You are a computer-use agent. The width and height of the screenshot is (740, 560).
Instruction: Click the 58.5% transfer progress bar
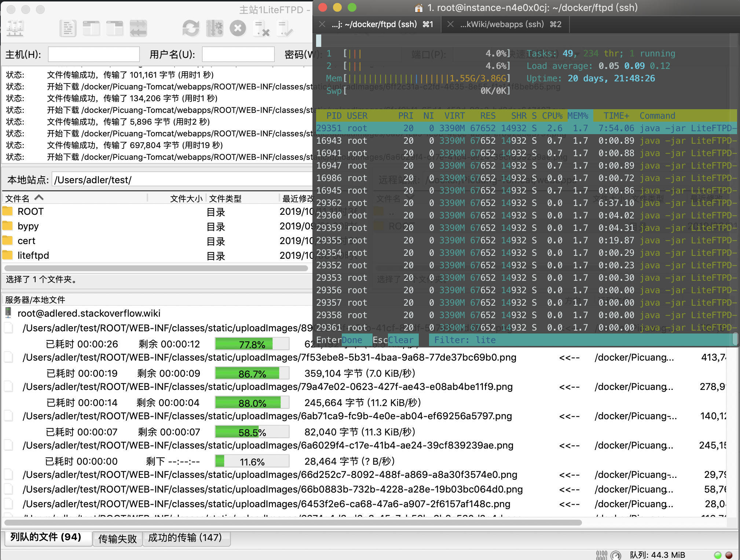coord(252,432)
